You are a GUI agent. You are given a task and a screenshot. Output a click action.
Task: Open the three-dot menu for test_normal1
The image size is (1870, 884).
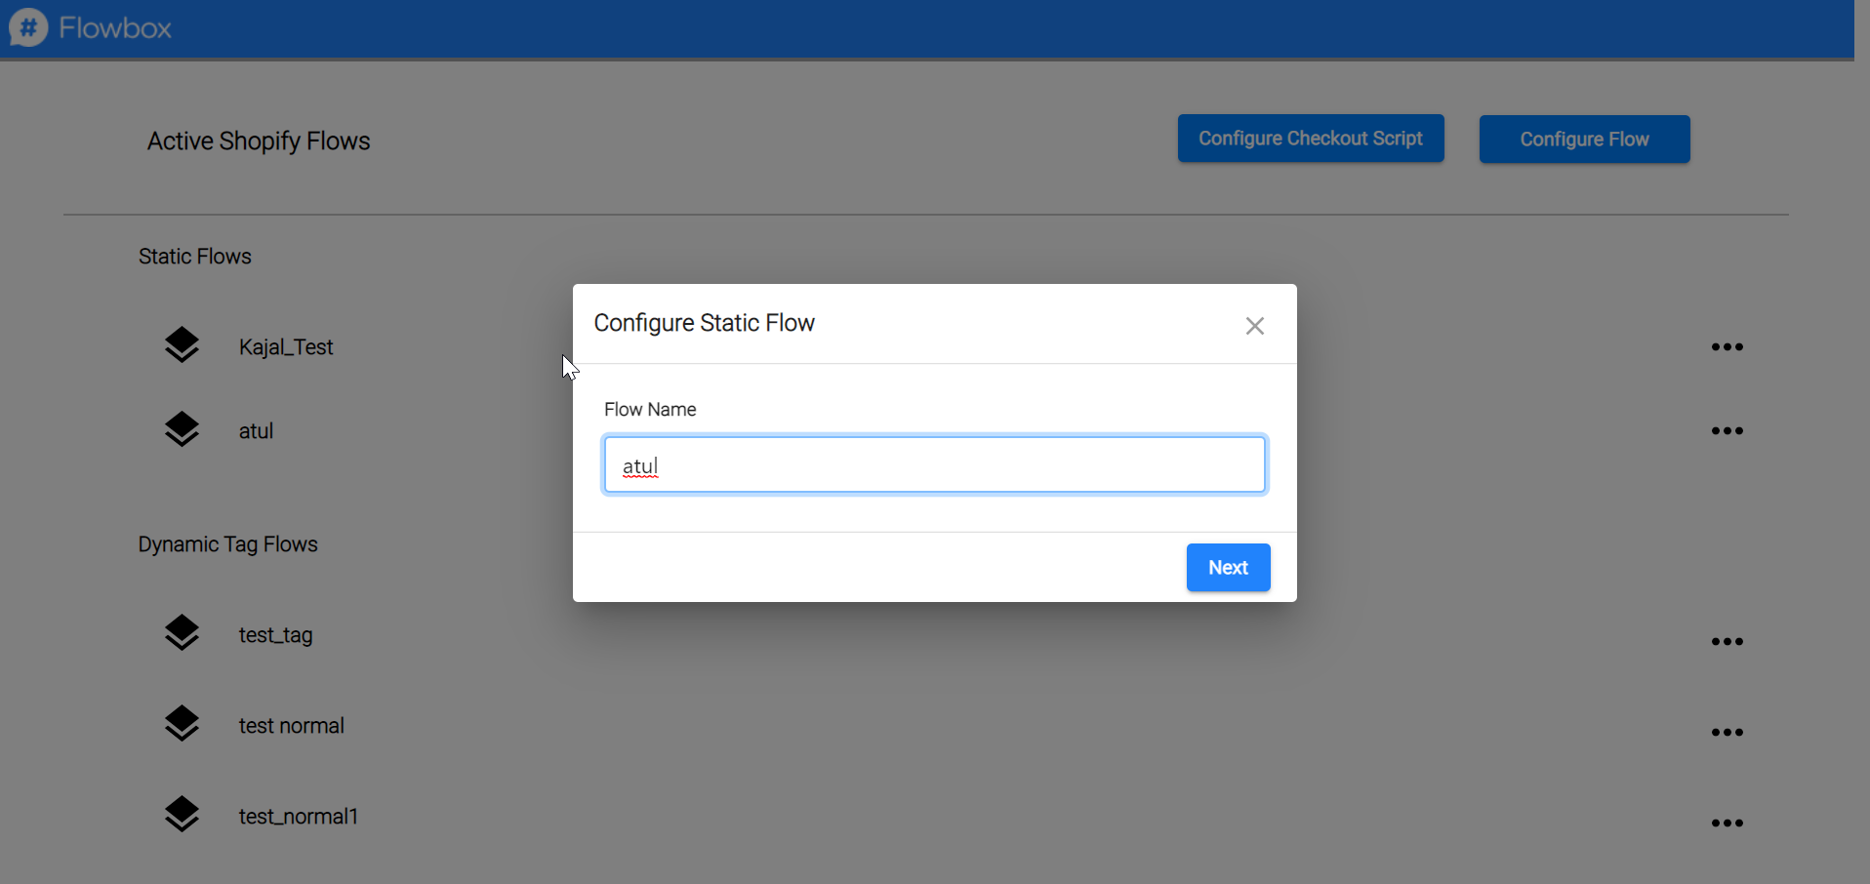tap(1727, 824)
